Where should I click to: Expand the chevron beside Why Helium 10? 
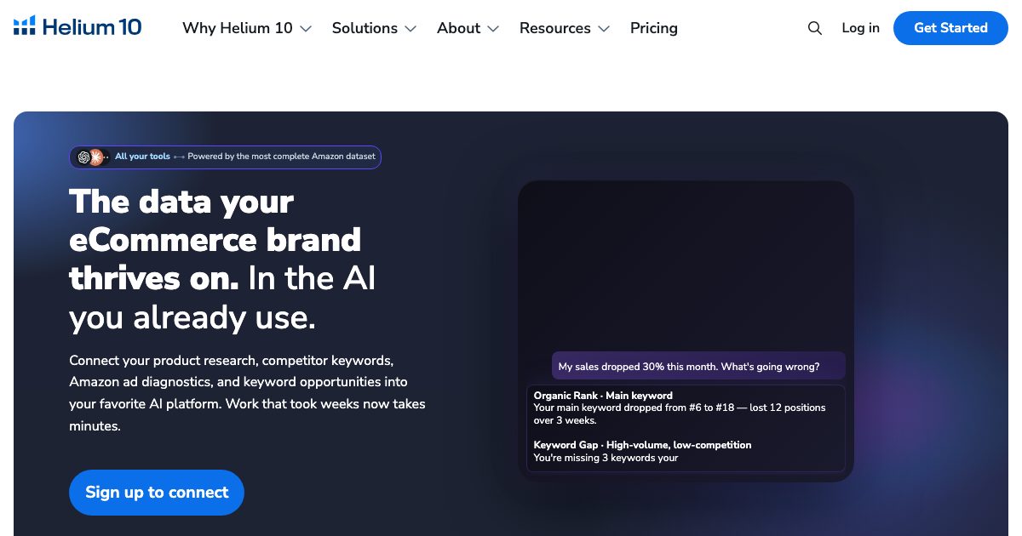[x=306, y=29]
